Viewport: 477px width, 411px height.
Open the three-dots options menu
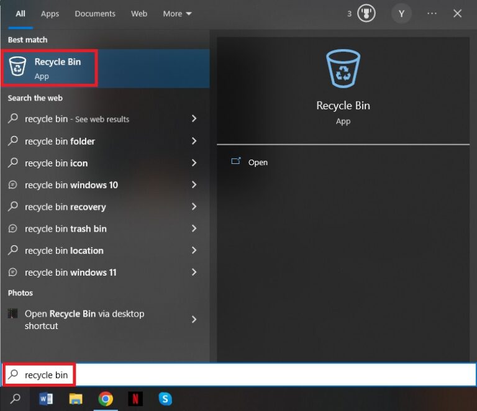point(432,14)
